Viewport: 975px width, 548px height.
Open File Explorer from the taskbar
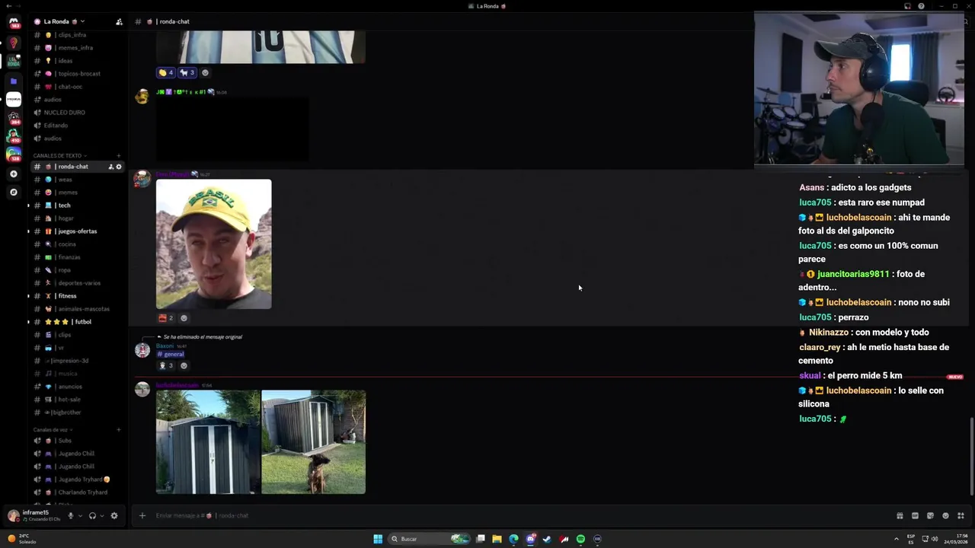497,539
